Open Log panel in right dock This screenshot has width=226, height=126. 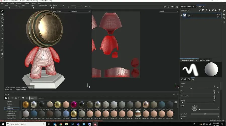tap(224, 22)
